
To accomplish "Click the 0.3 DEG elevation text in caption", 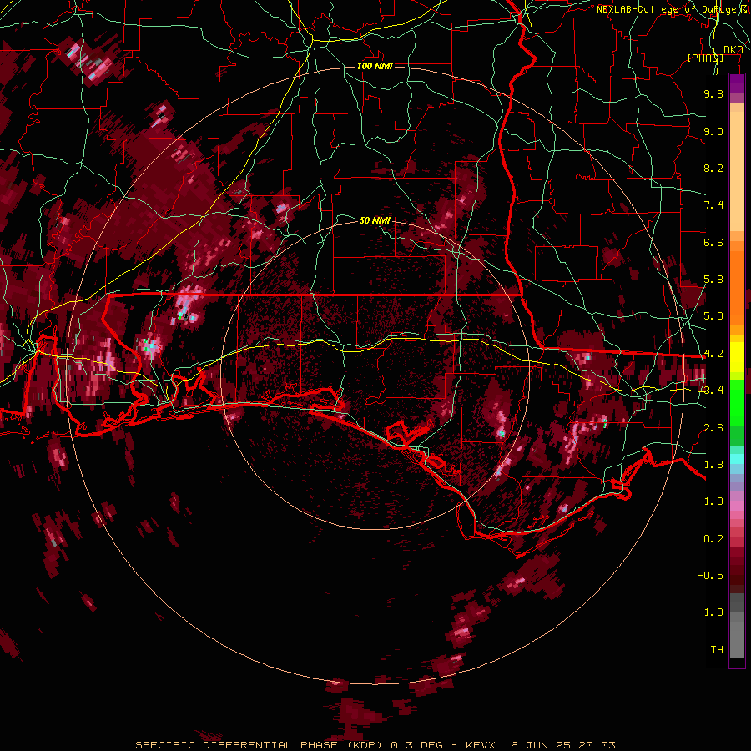I will pos(416,745).
